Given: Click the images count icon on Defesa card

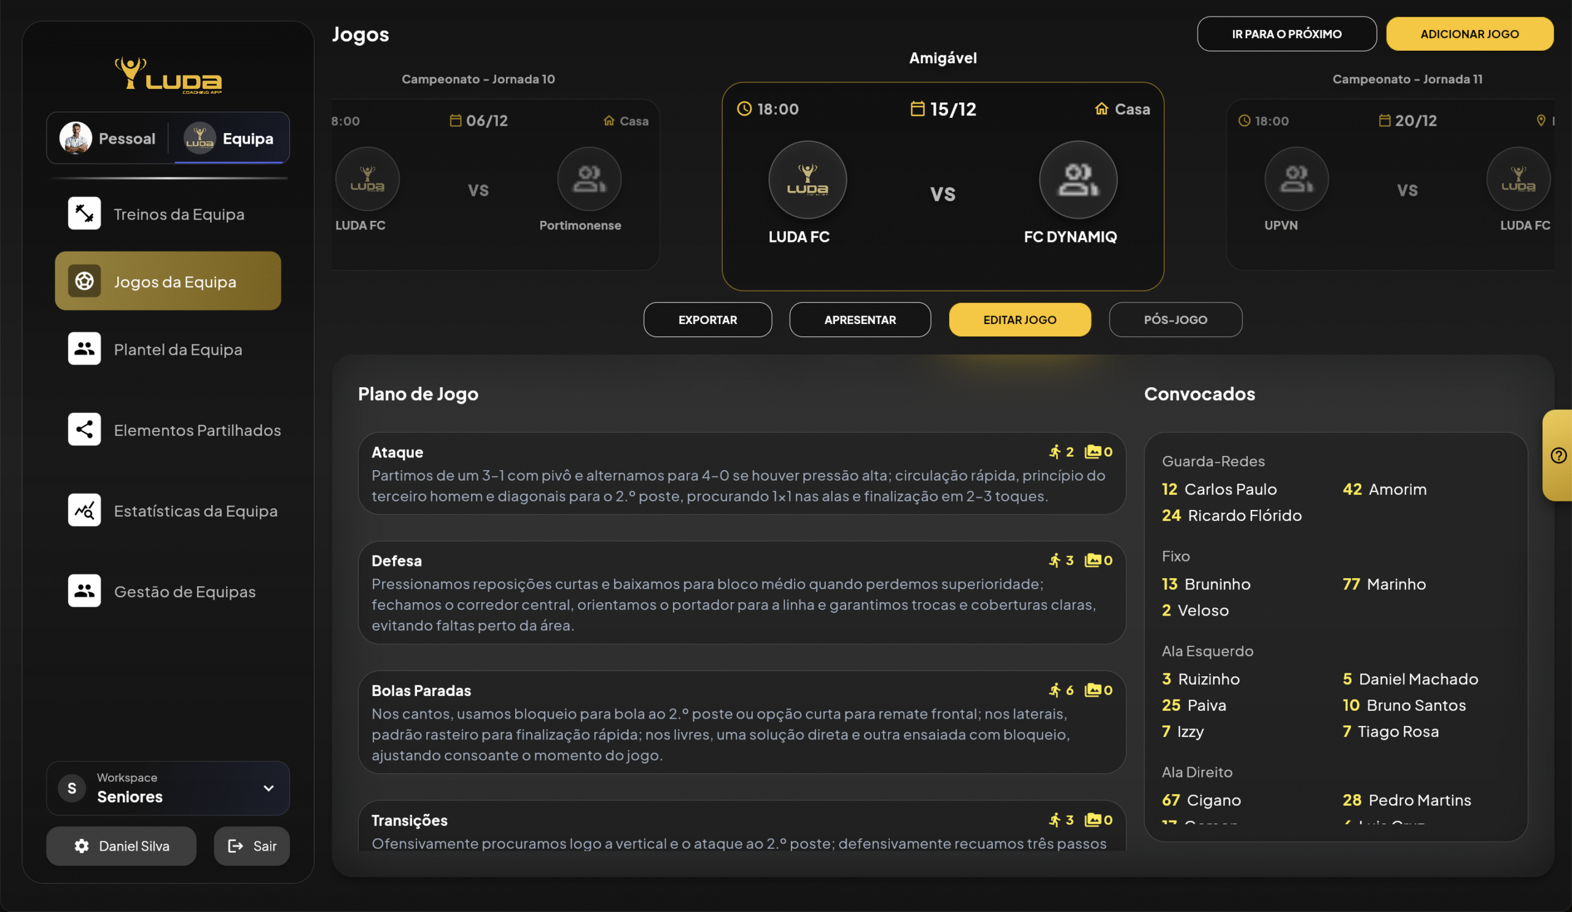Looking at the screenshot, I should (1092, 560).
